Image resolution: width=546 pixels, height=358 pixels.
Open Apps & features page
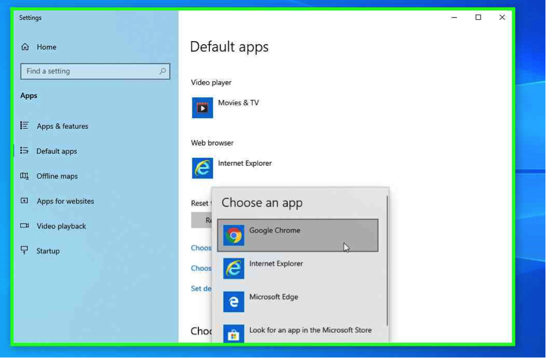(62, 126)
